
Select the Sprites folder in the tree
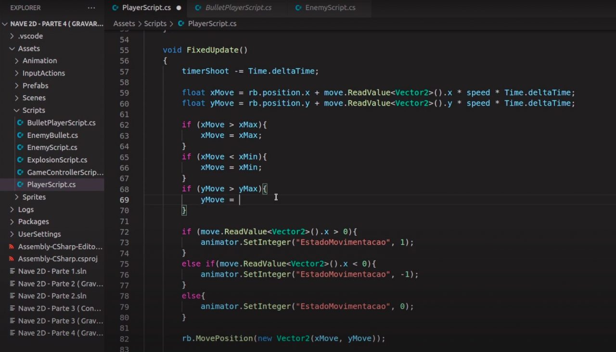(x=34, y=197)
